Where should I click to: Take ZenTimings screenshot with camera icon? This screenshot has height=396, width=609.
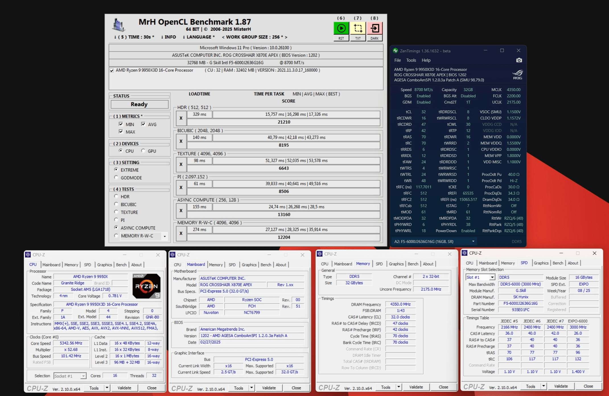point(519,60)
